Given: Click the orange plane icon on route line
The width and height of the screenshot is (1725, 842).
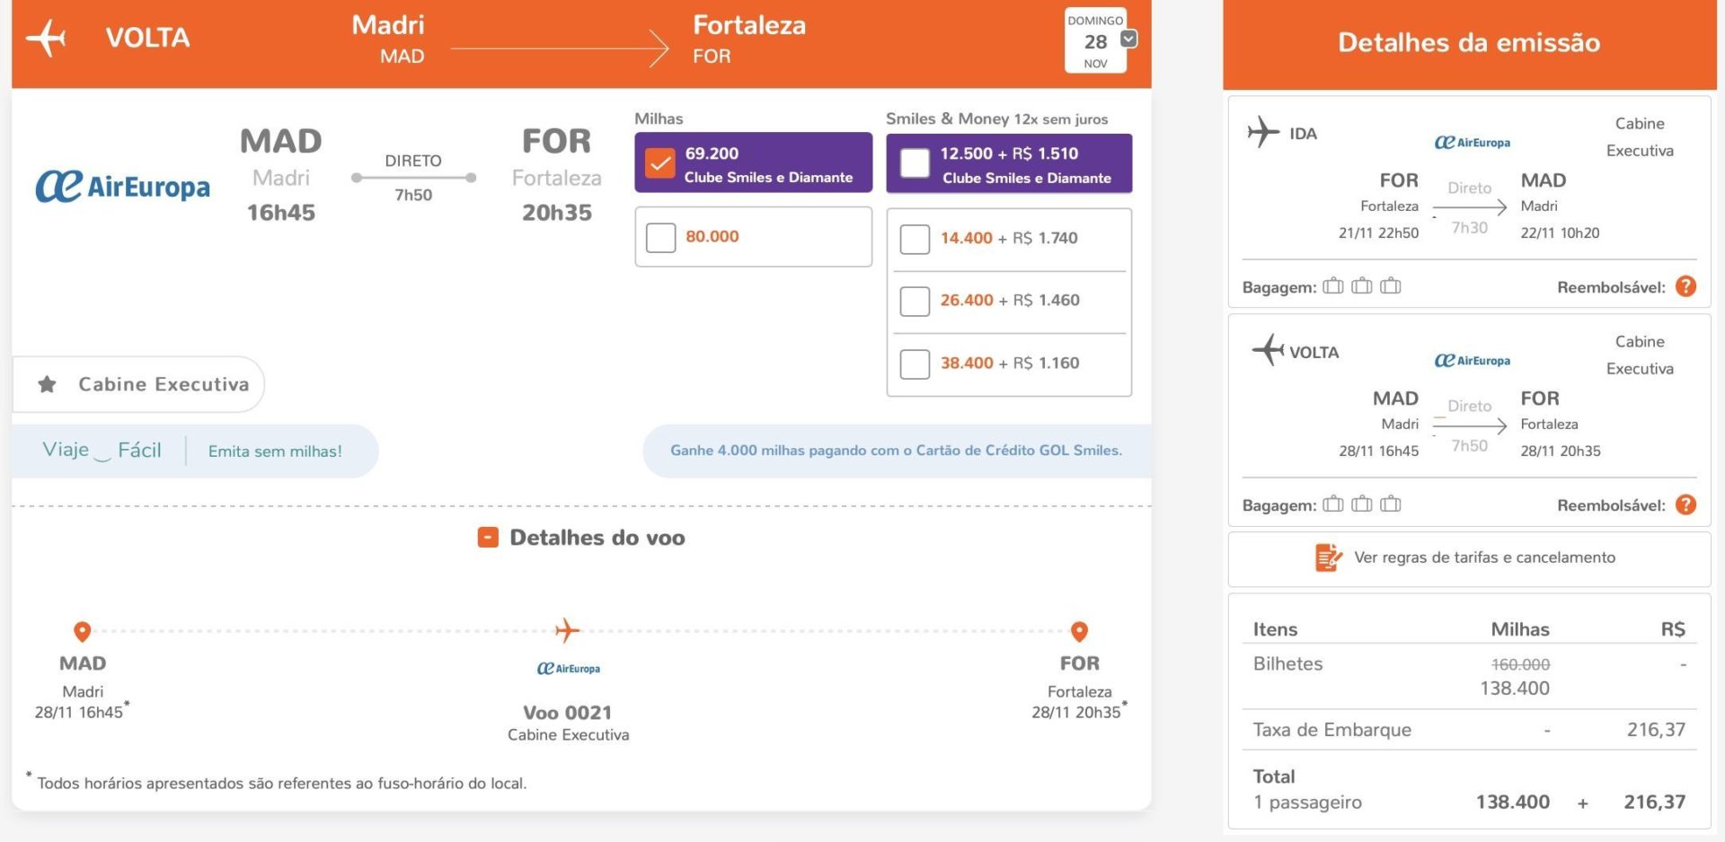Looking at the screenshot, I should (x=567, y=631).
